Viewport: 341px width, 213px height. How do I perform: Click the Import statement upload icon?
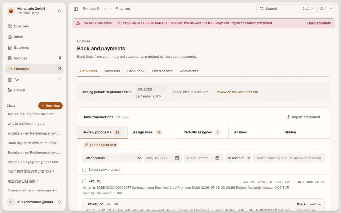(x=288, y=117)
